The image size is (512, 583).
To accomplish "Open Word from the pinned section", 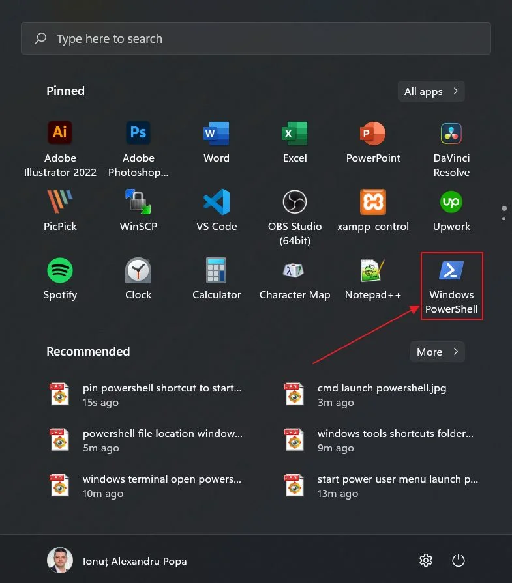I will (x=217, y=143).
